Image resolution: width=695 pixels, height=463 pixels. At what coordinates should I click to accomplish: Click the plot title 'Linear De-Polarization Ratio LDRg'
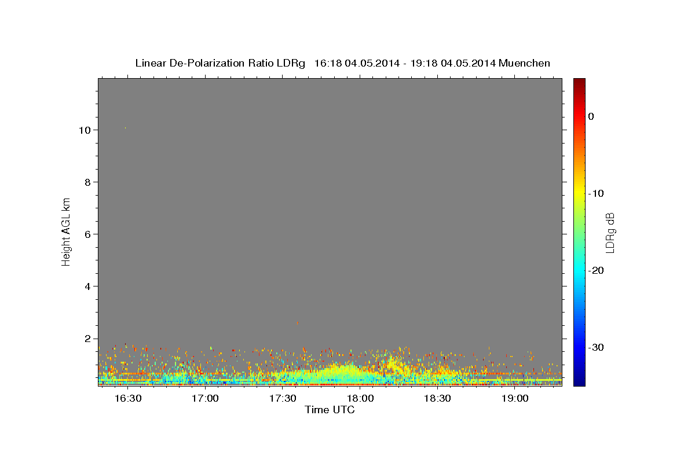(220, 63)
